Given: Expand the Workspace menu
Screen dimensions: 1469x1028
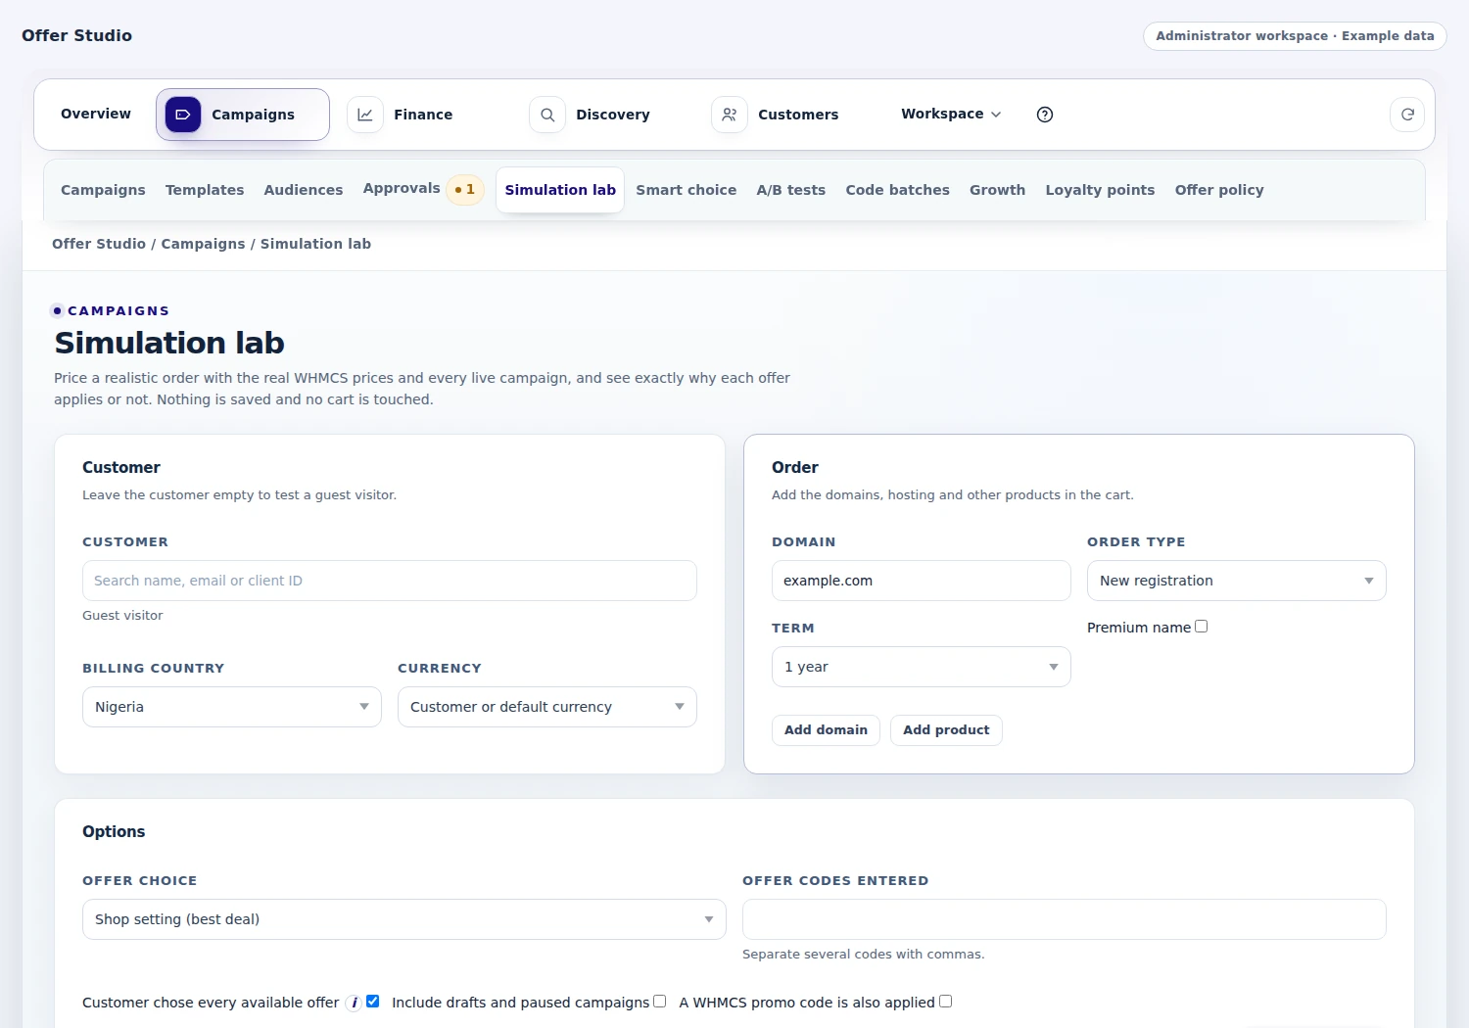Looking at the screenshot, I should (951, 115).
